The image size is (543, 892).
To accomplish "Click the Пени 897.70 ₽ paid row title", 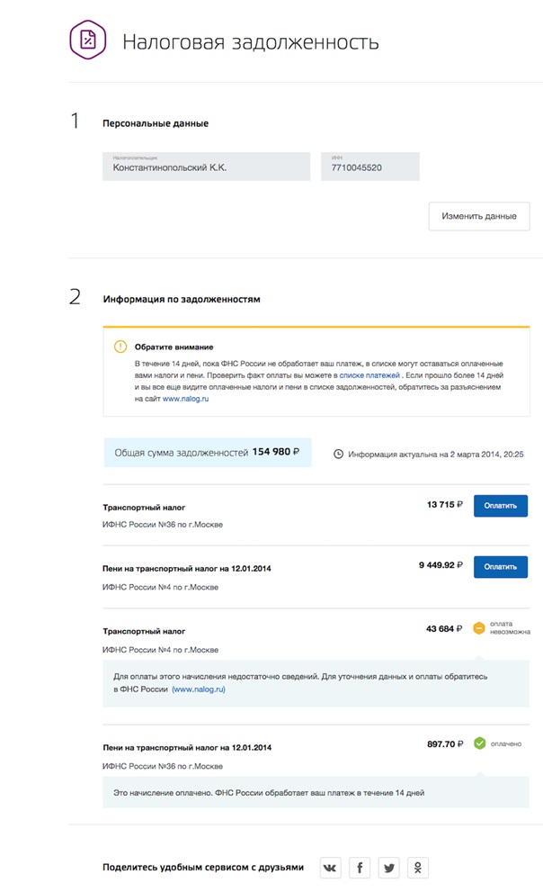I will 187,747.
